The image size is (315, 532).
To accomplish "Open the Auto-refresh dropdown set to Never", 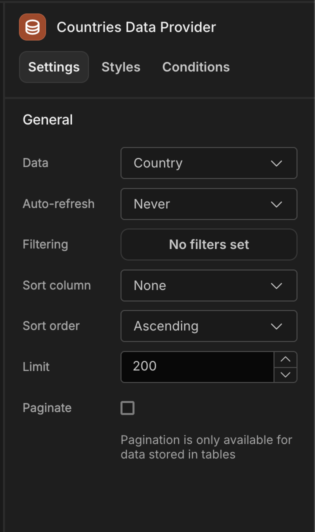I will 209,204.
